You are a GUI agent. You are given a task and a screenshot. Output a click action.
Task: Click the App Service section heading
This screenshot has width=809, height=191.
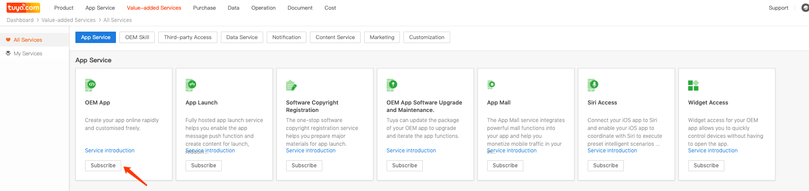pyautogui.click(x=93, y=60)
